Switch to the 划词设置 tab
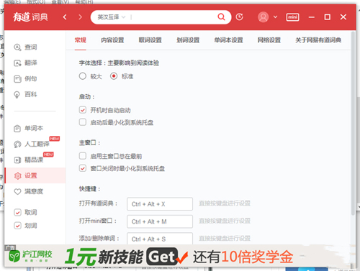Image resolution: width=360 pixels, height=271 pixels. point(188,40)
